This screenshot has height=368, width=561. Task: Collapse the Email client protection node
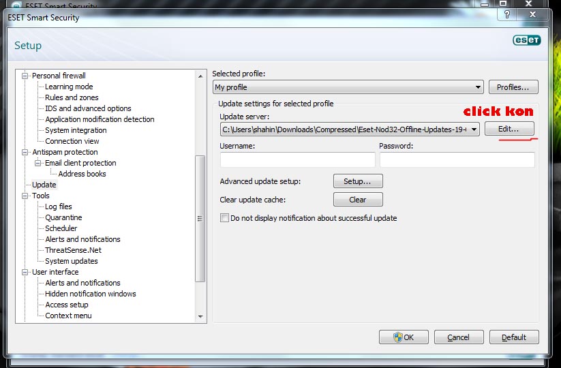37,163
